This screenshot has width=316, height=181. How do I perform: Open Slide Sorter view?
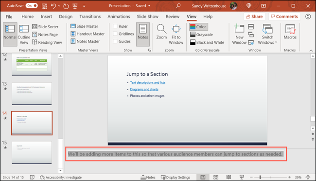coord(45,27)
